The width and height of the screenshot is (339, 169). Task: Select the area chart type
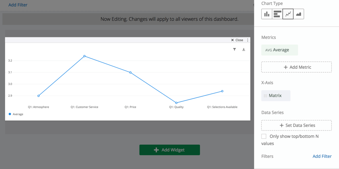(299, 14)
